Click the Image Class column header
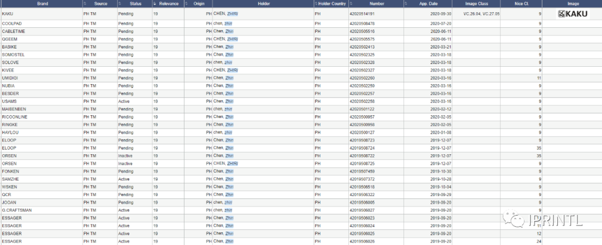The height and width of the screenshot is (245, 602). (476, 3)
